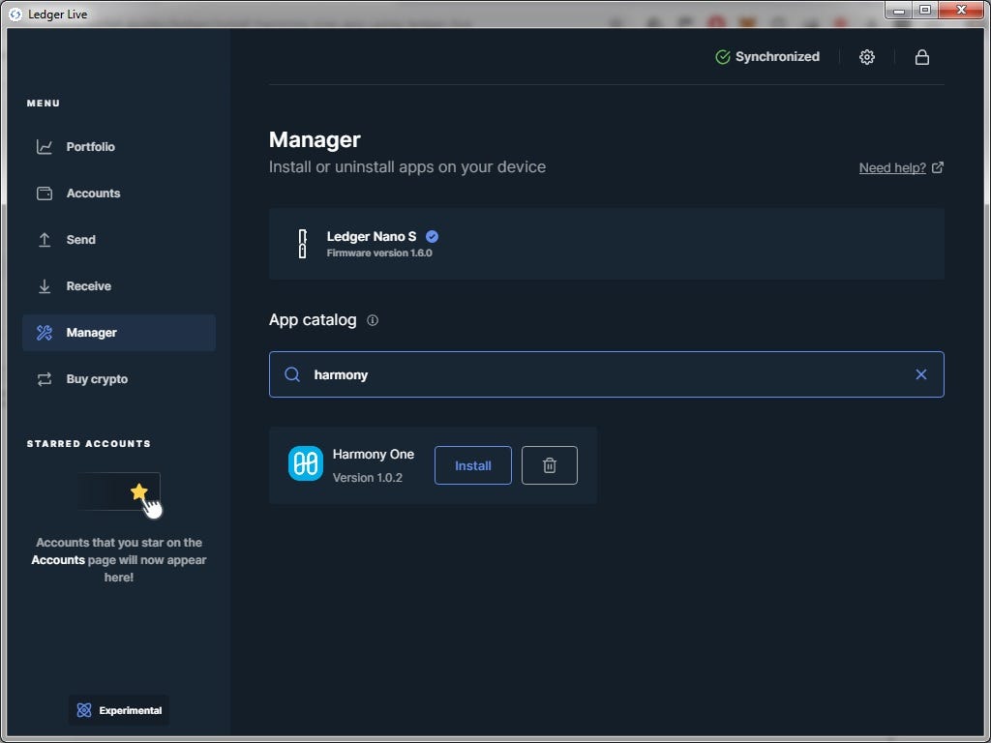Click the Ledger Nano S device name
Viewport: 991px width, 743px height.
[x=372, y=236]
